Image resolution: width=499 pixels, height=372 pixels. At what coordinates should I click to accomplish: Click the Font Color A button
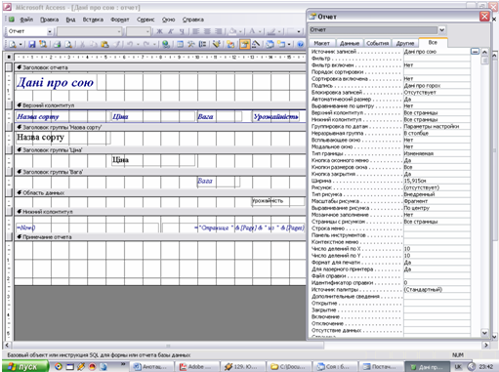(x=252, y=31)
